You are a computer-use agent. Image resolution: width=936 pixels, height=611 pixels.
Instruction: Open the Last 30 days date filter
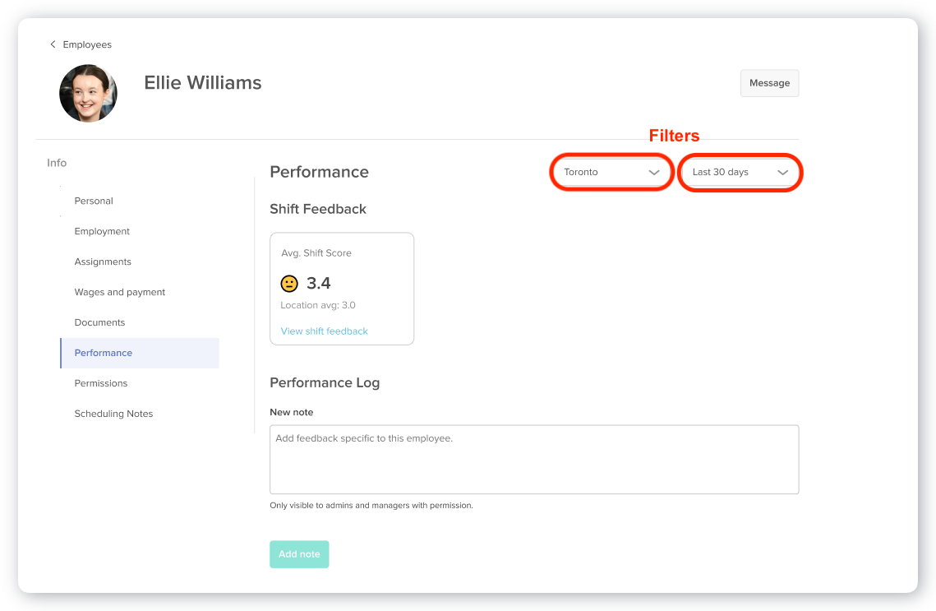740,172
